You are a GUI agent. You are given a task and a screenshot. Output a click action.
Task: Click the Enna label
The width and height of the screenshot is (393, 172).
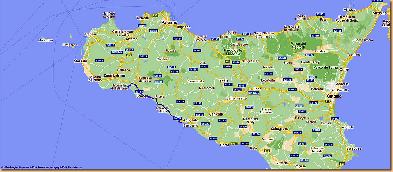click(258, 89)
